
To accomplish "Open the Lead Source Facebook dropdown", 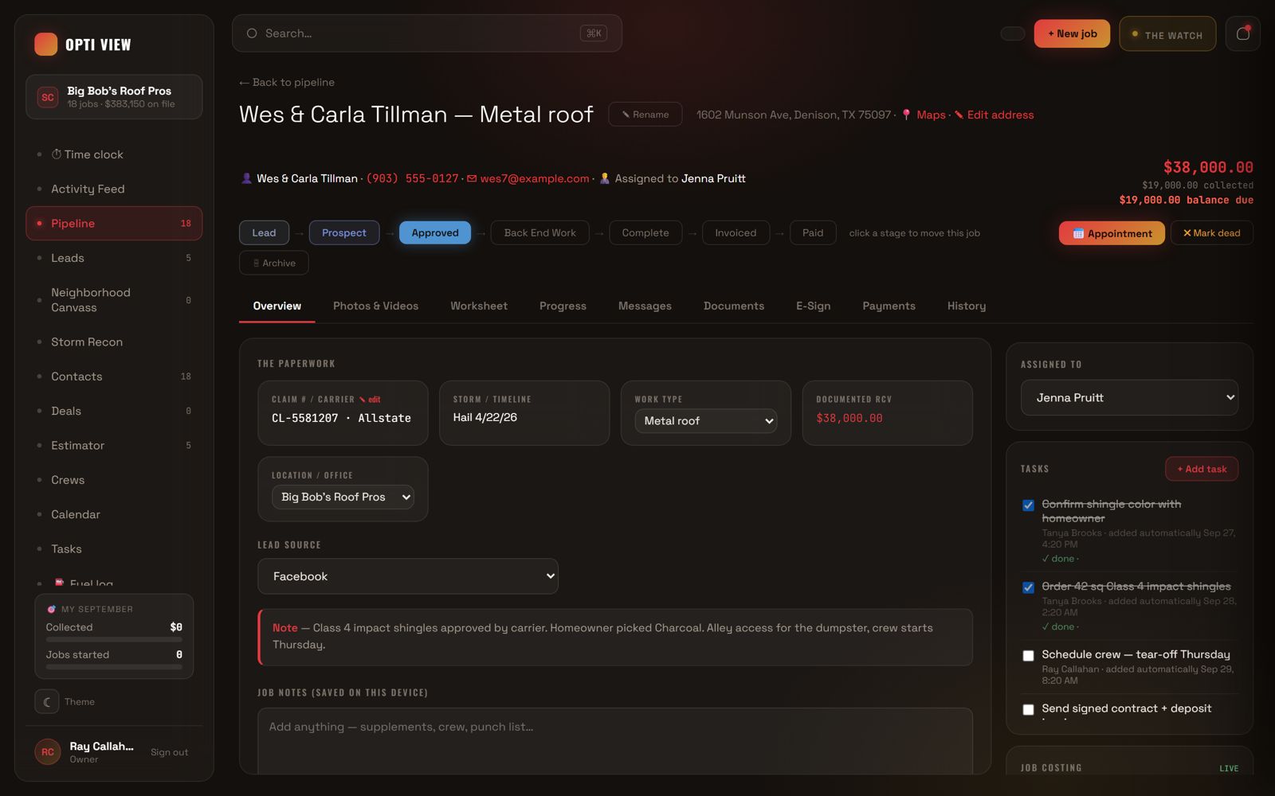I will 407,576.
